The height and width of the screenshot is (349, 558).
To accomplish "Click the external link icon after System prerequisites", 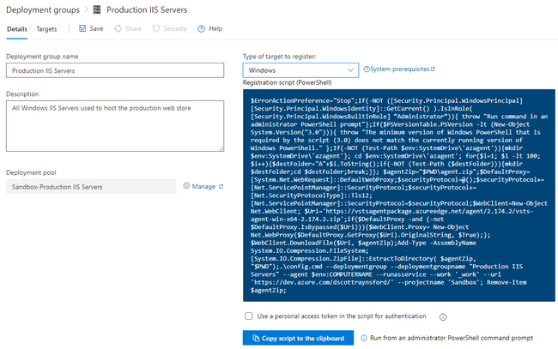I will 433,69.
